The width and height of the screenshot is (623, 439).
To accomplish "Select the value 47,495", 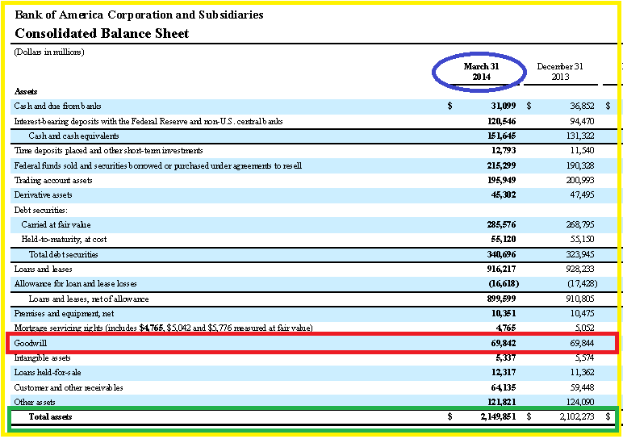I will pyautogui.click(x=582, y=195).
